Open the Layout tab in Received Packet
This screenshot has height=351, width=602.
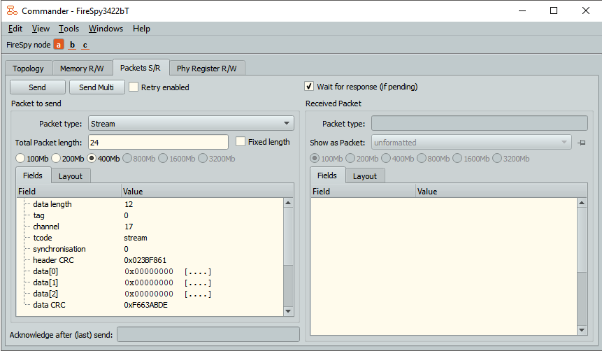pos(365,176)
